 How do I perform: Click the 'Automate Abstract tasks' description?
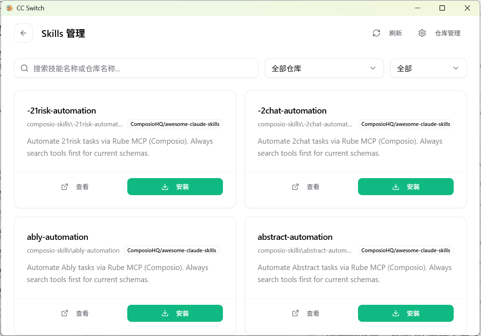(354, 274)
